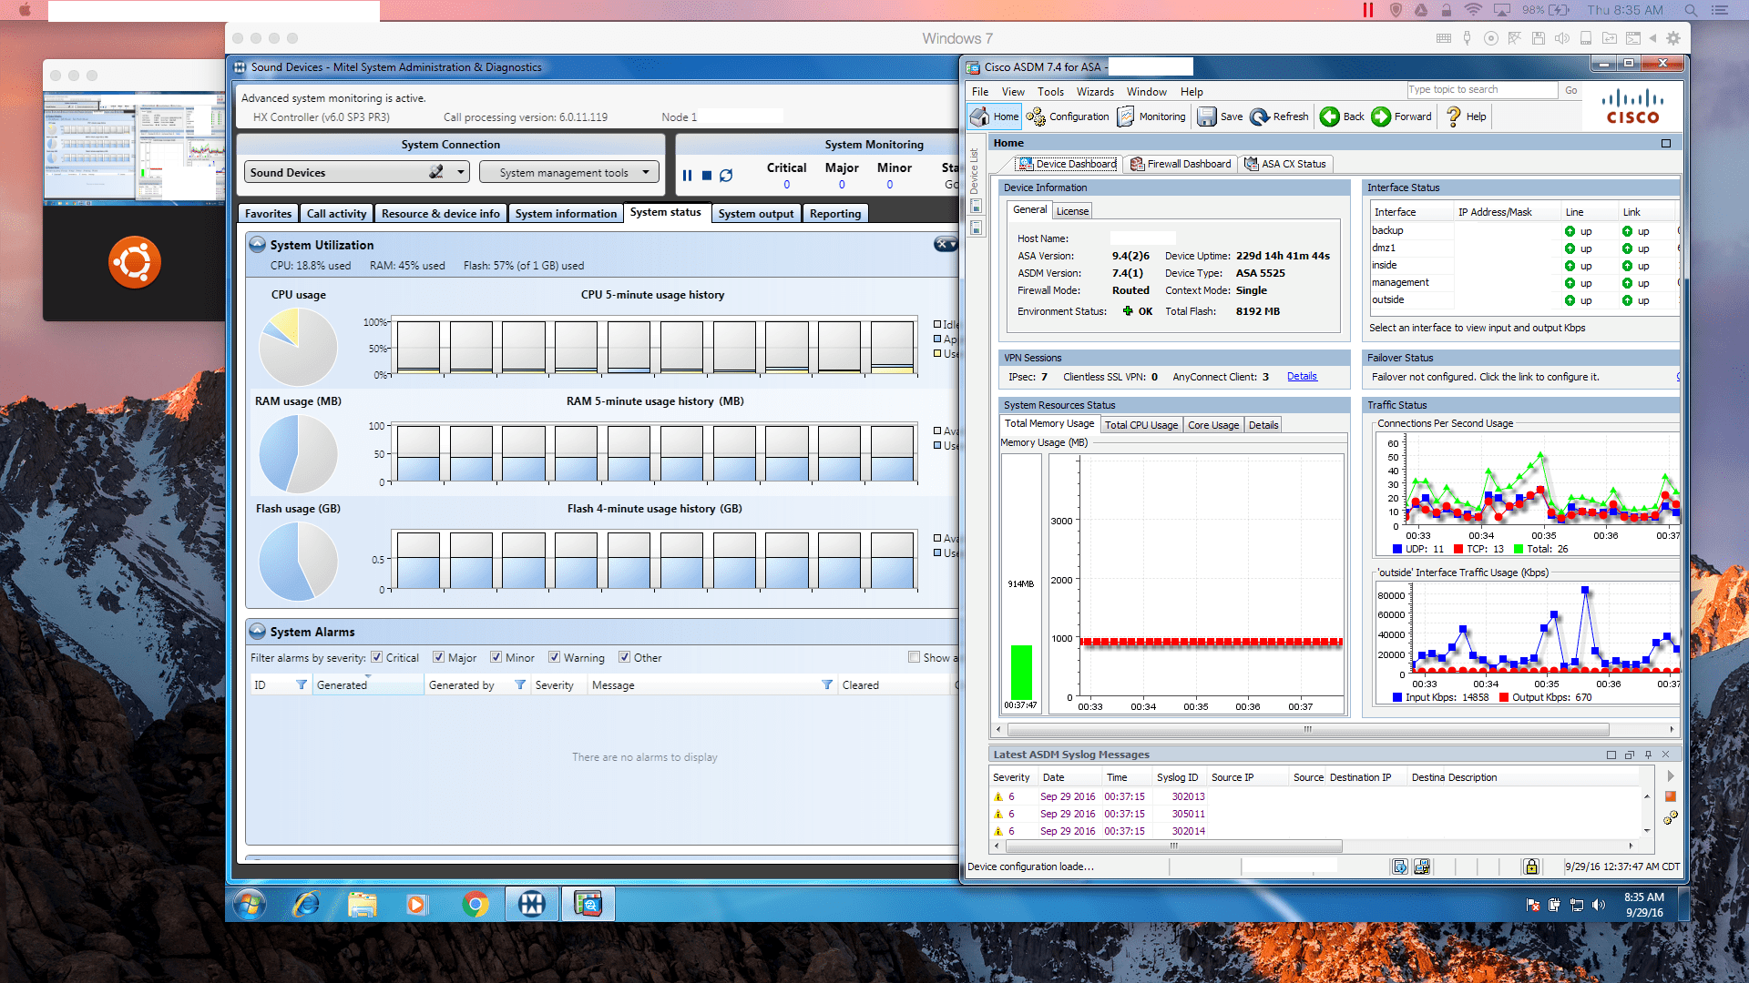
Task: Pause system monitoring in the Mitel window
Action: pos(688,176)
